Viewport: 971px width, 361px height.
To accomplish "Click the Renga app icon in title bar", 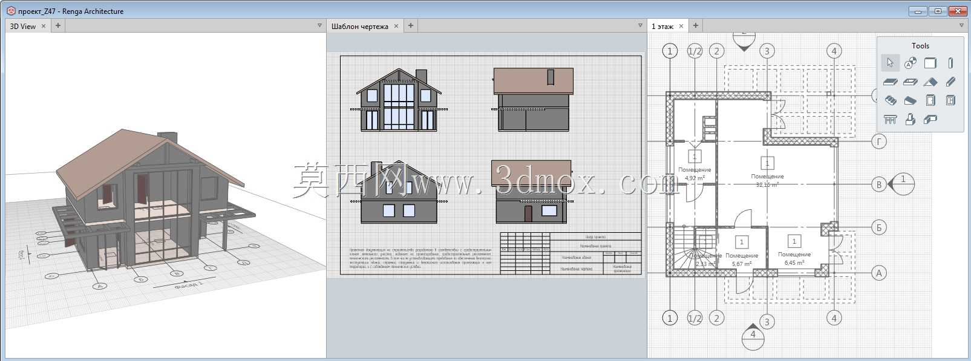I will (x=11, y=11).
